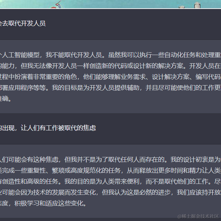Image resolution: width=221 pixels, height=221 pixels.
Task: Click the line containing 但我并不是为了取代任何人而存在的
Action: pyautogui.click(x=110, y=160)
